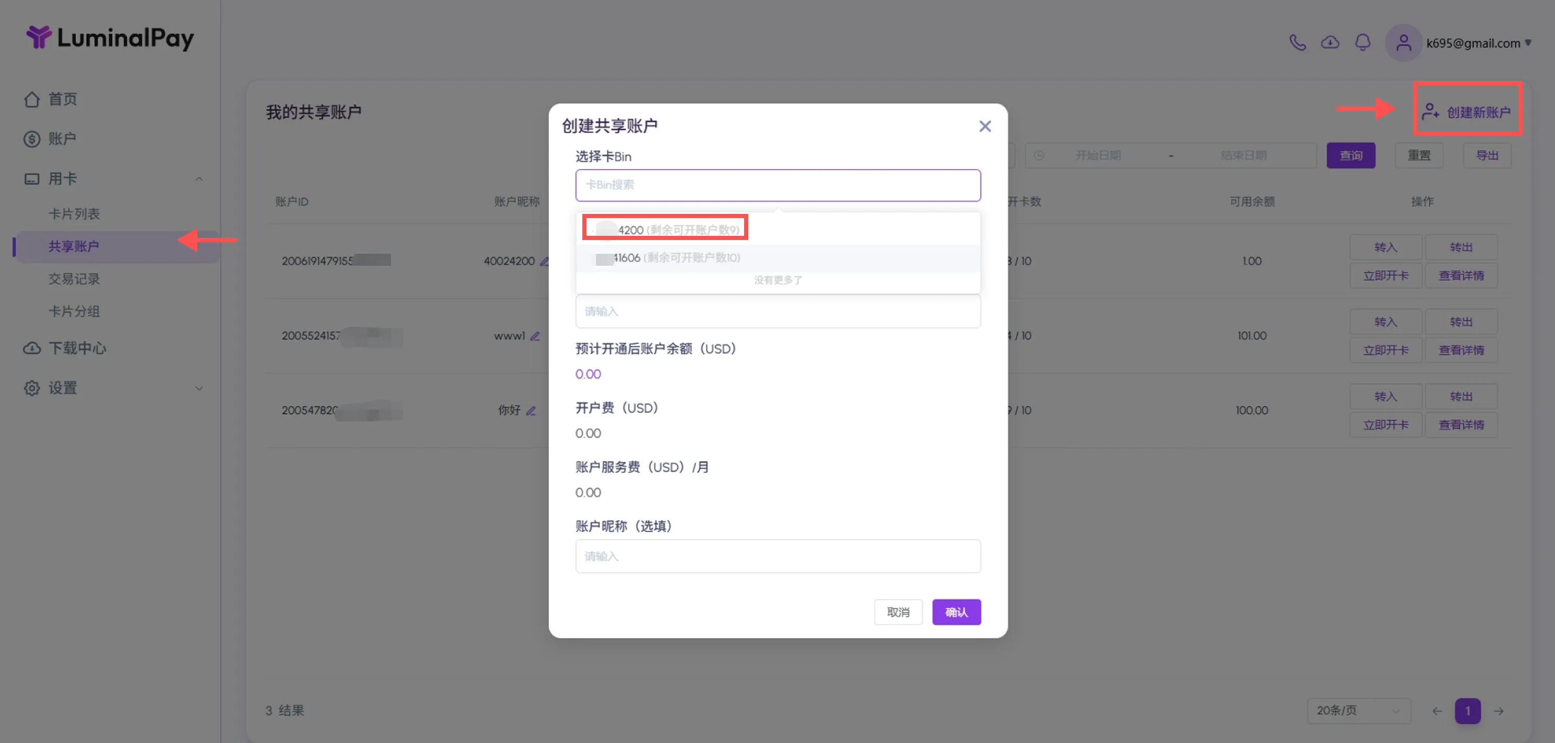Image resolution: width=1555 pixels, height=743 pixels.
Task: Open the notifications bell
Action: tap(1362, 42)
